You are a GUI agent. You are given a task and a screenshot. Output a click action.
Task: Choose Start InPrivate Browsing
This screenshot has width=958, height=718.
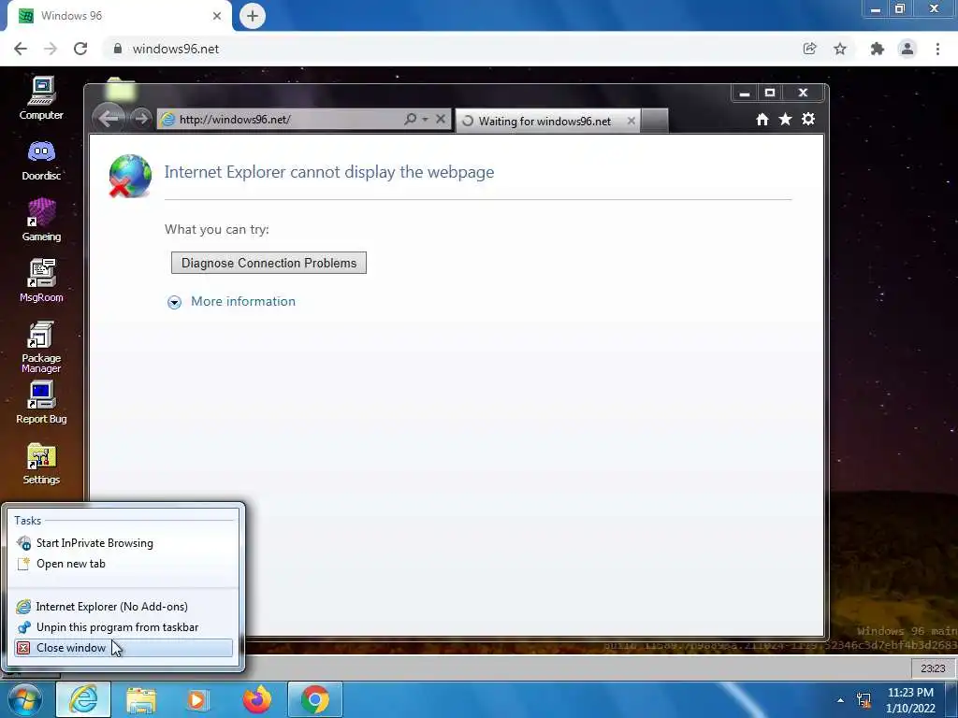click(x=123, y=543)
